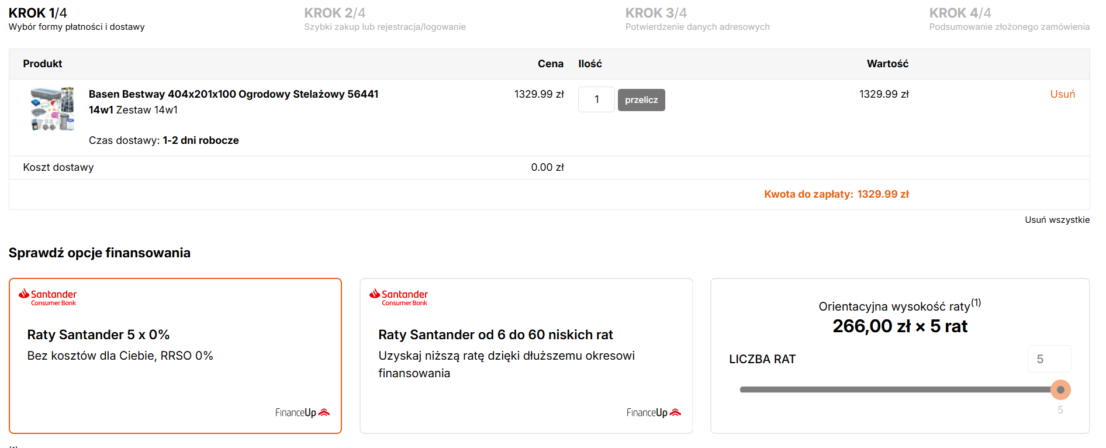Click the installment slider handle

tap(1060, 390)
